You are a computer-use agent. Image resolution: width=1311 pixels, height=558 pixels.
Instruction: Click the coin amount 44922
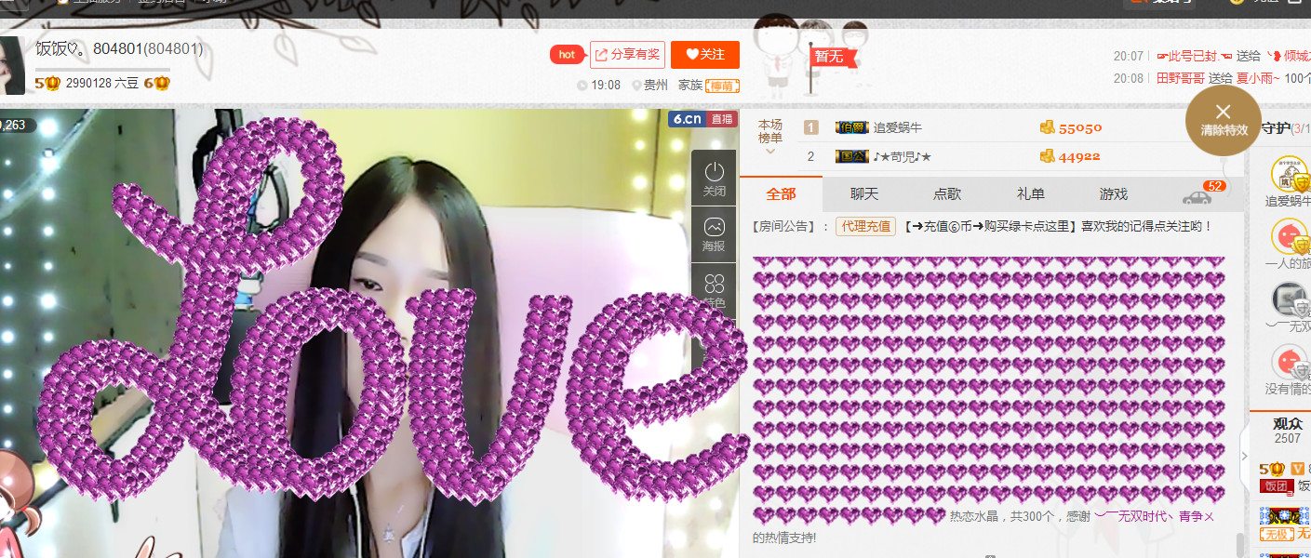pos(1079,156)
